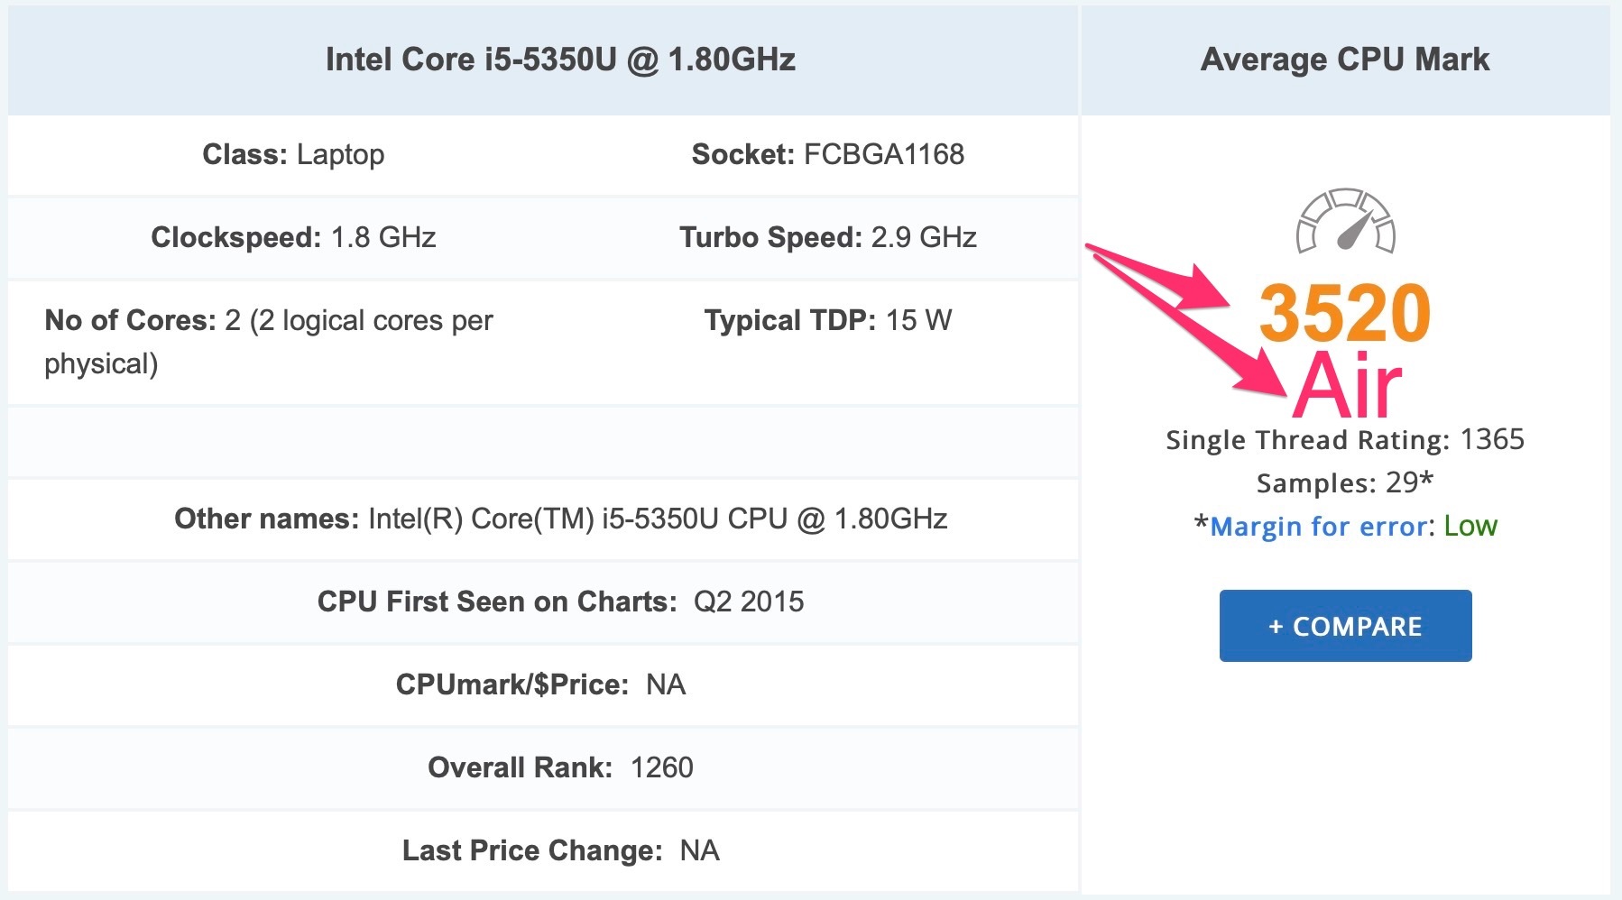Screen dimensions: 1622x900
Task: Click the speedometer gauge icon
Action: tap(1345, 221)
